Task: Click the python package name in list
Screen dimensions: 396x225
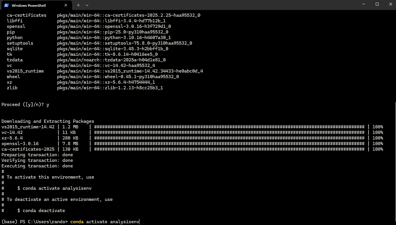Action: click(15, 38)
